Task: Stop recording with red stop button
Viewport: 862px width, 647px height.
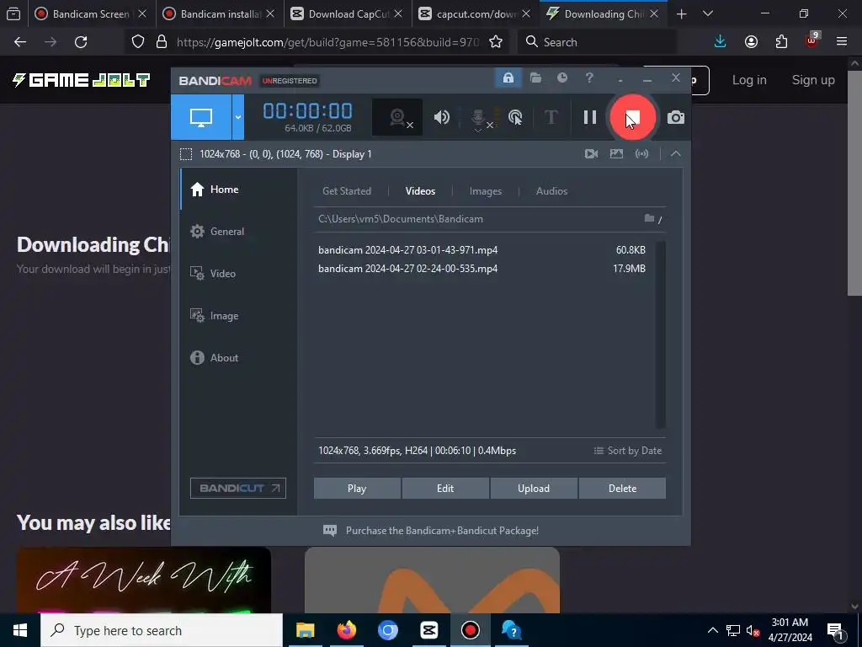Action: pyautogui.click(x=632, y=117)
